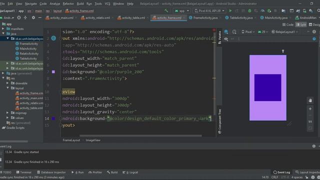This screenshot has width=320, height=180.
Task: Click the red error indicator in editor
Action: click(x=214, y=30)
